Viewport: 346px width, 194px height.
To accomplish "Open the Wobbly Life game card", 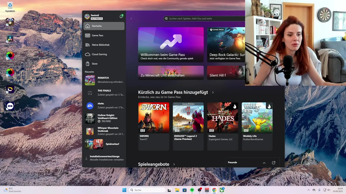I will pos(257,126).
